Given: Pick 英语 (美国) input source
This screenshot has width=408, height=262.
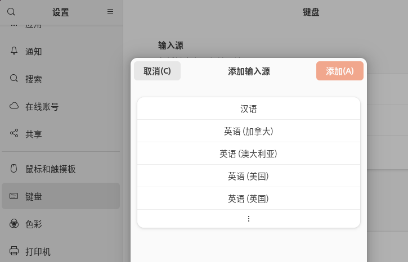Looking at the screenshot, I should [249, 176].
